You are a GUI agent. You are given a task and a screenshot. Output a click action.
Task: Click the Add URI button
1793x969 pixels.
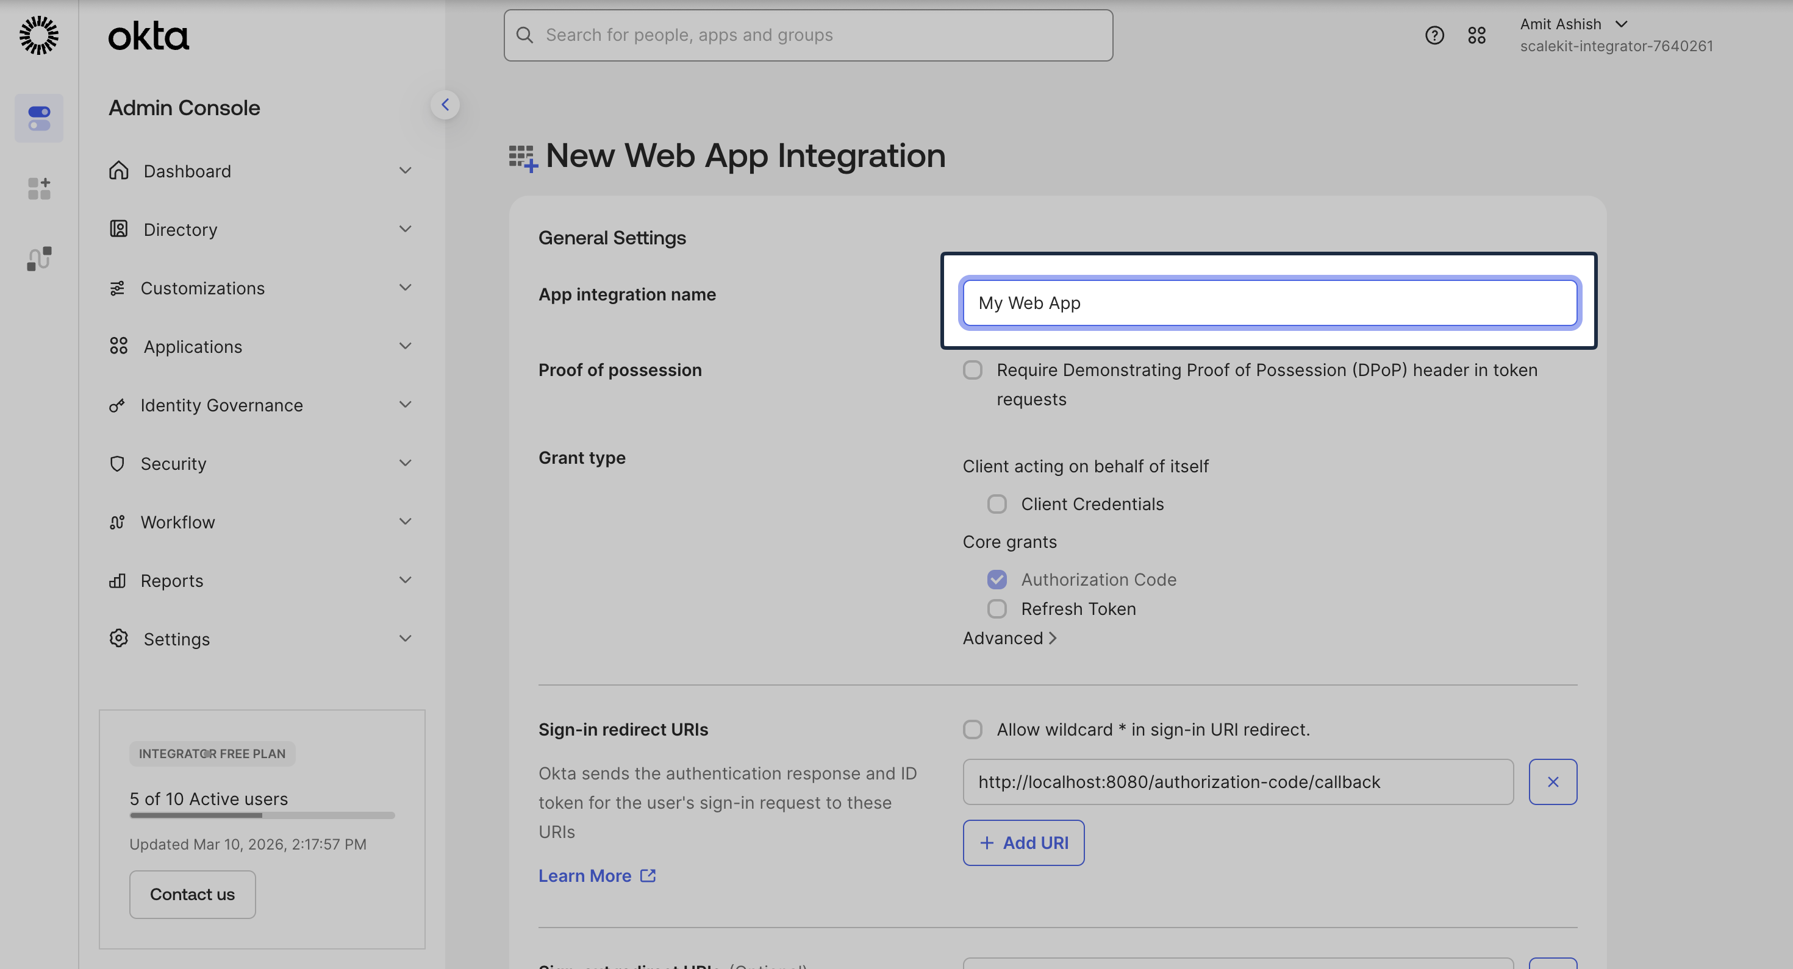tap(1023, 842)
